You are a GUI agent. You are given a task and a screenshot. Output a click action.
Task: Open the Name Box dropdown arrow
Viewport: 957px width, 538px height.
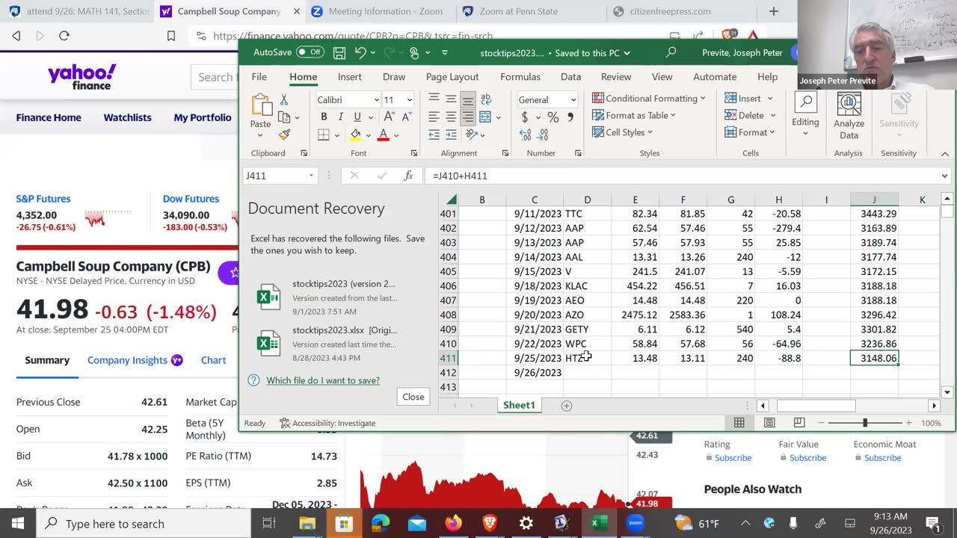click(311, 176)
